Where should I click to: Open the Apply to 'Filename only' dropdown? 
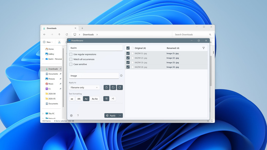click(x=84, y=87)
